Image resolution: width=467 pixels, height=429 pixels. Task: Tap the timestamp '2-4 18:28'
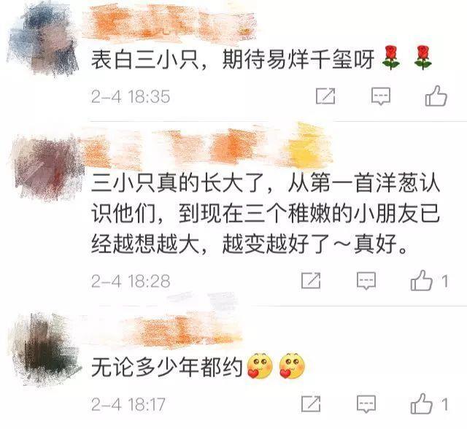pyautogui.click(x=131, y=281)
